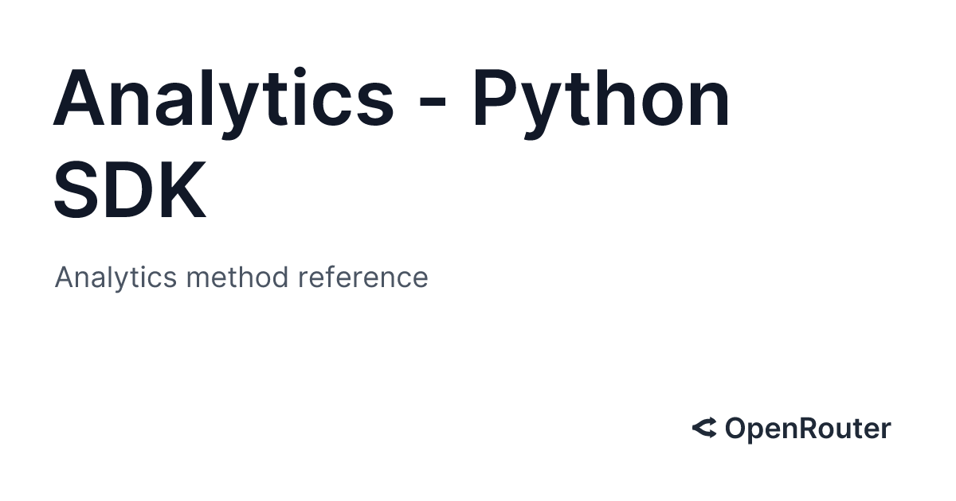The image size is (956, 501).
Task: Click the final "n" of Python in the title
Action: pos(706,104)
